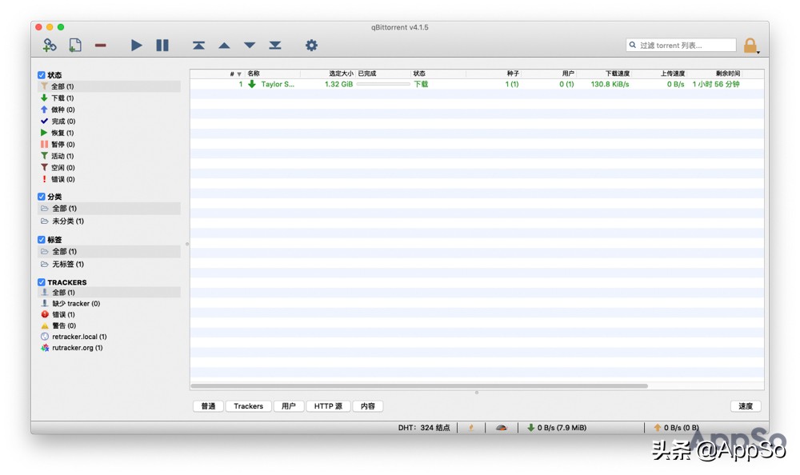Uncheck the 状态 section checkbox

(42, 75)
